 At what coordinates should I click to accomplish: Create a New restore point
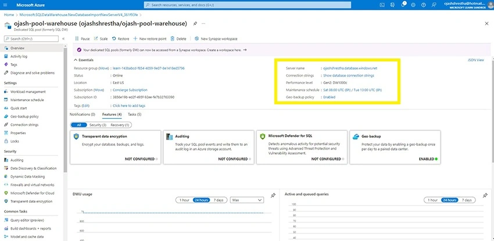(x=149, y=39)
